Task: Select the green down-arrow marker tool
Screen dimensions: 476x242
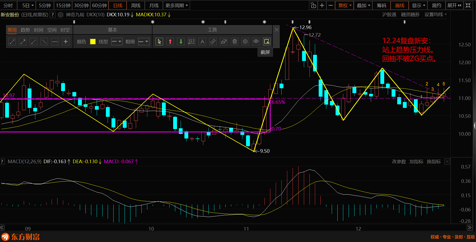Action: coord(181,42)
